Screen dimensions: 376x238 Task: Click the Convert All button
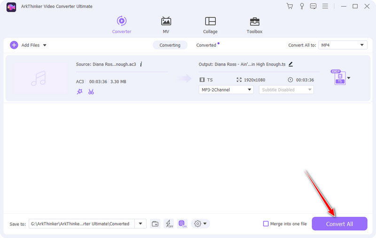[x=339, y=224]
